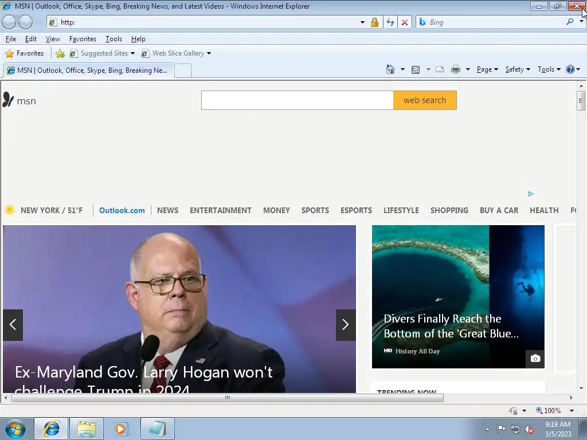Select the MSN browser tab

tap(89, 70)
